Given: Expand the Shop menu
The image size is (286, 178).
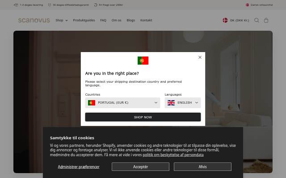Looking at the screenshot, I should (x=62, y=20).
